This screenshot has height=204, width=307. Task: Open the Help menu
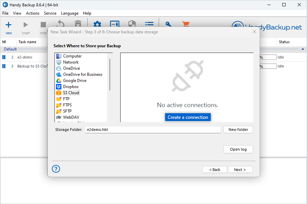point(87,13)
